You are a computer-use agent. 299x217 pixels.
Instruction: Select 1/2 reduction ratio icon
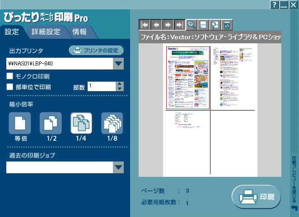(51, 123)
